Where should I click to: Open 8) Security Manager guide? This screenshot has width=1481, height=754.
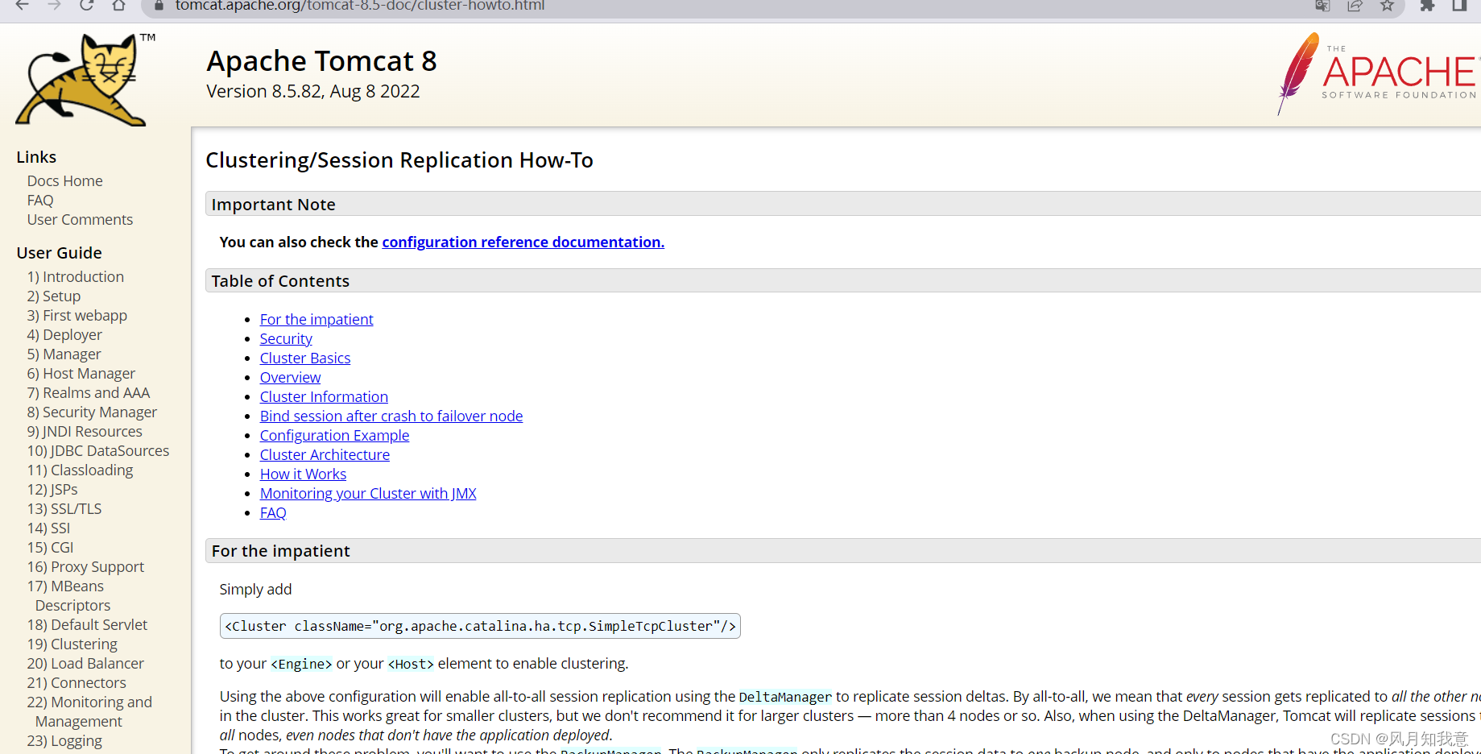92,412
